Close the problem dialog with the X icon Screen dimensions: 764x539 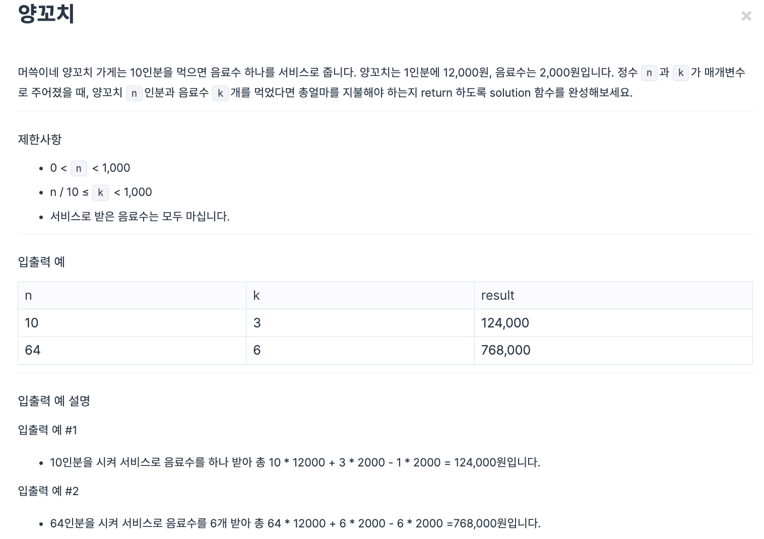pos(746,16)
